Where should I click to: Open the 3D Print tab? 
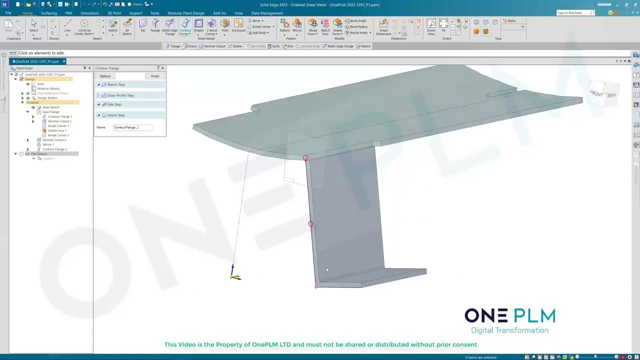point(114,13)
